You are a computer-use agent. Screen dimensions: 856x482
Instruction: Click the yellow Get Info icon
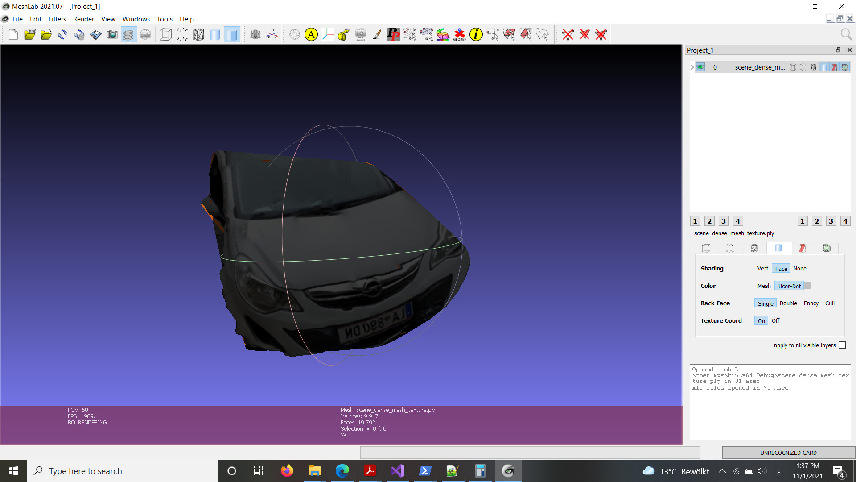(476, 34)
